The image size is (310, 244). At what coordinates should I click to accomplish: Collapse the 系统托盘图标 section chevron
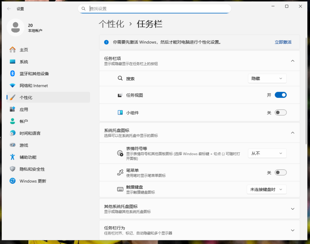point(293,133)
